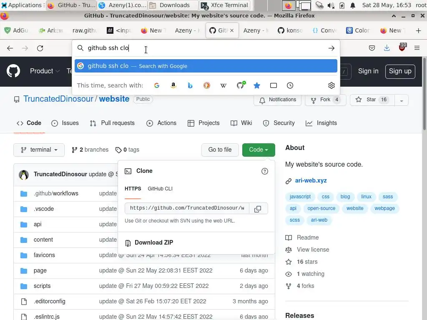427x320 pixels.
Task: Search history using the clock icon
Action: pyautogui.click(x=290, y=85)
